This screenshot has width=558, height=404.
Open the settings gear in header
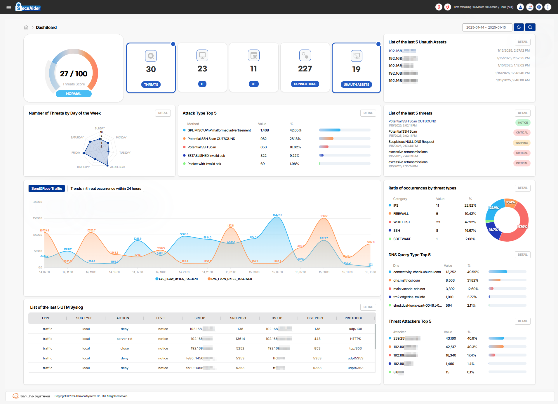pos(539,7)
